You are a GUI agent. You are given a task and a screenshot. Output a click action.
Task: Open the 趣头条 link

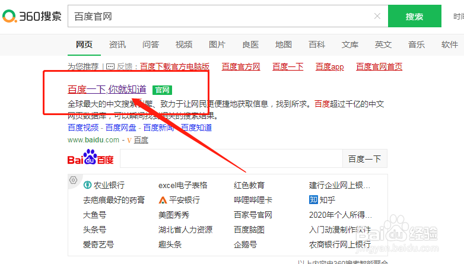coord(170,244)
